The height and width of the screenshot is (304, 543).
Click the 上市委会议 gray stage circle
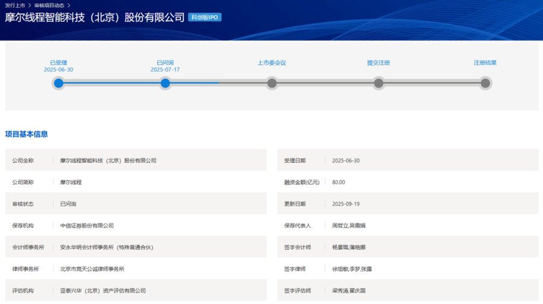click(272, 83)
